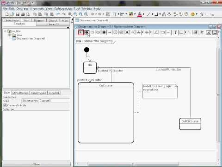Open the Edit menu
The width and height of the screenshot is (222, 167).
coord(12,9)
